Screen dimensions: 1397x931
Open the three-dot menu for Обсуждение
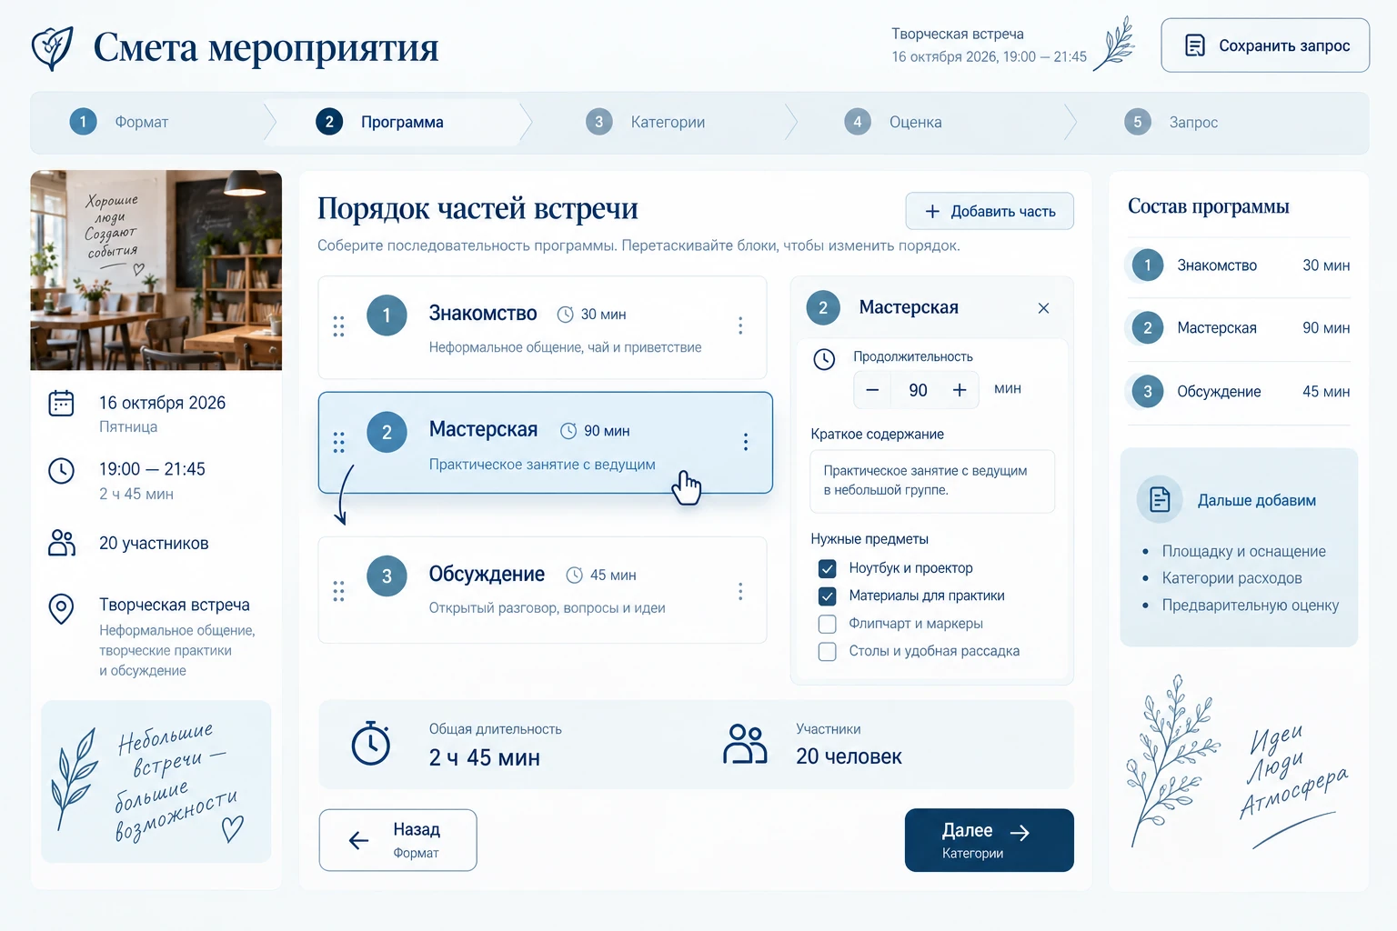[x=740, y=592]
